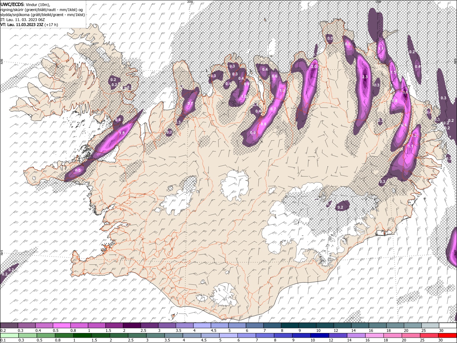Select the crimson swatch at 25, lower scale
The height and width of the screenshot is (343, 457).
[x=429, y=335]
